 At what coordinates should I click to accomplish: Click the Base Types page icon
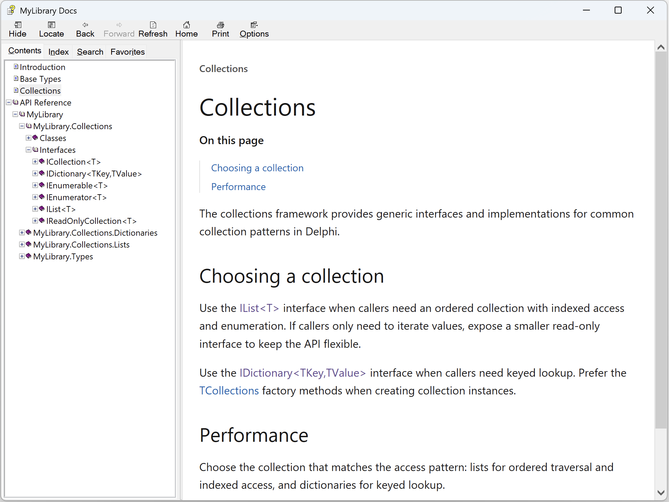(16, 78)
